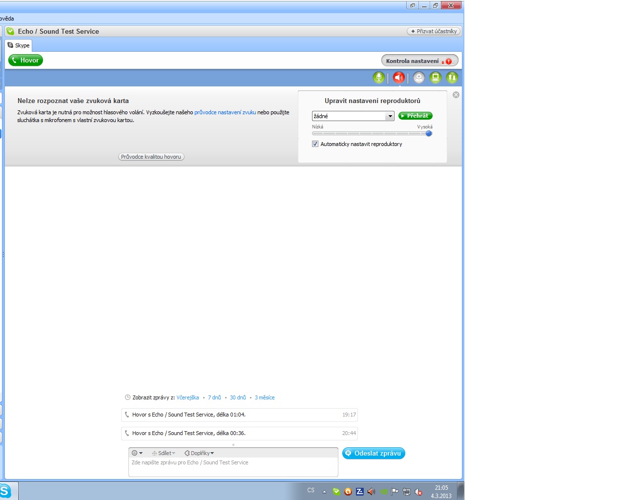
Task: Open the Sdílet share dropdown
Action: [164, 453]
